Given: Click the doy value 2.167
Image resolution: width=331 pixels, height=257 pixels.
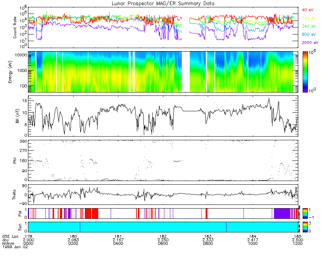Looking at the screenshot, I should click(x=118, y=240).
